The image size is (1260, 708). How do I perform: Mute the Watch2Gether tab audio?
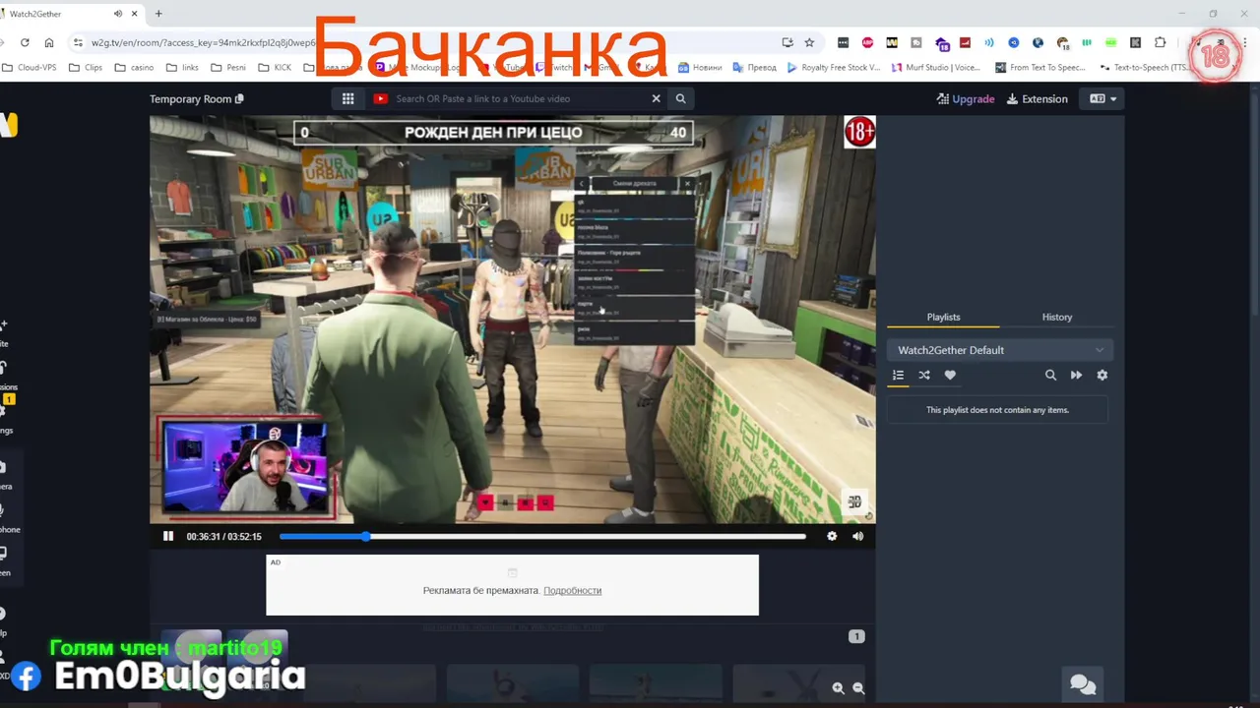point(118,14)
